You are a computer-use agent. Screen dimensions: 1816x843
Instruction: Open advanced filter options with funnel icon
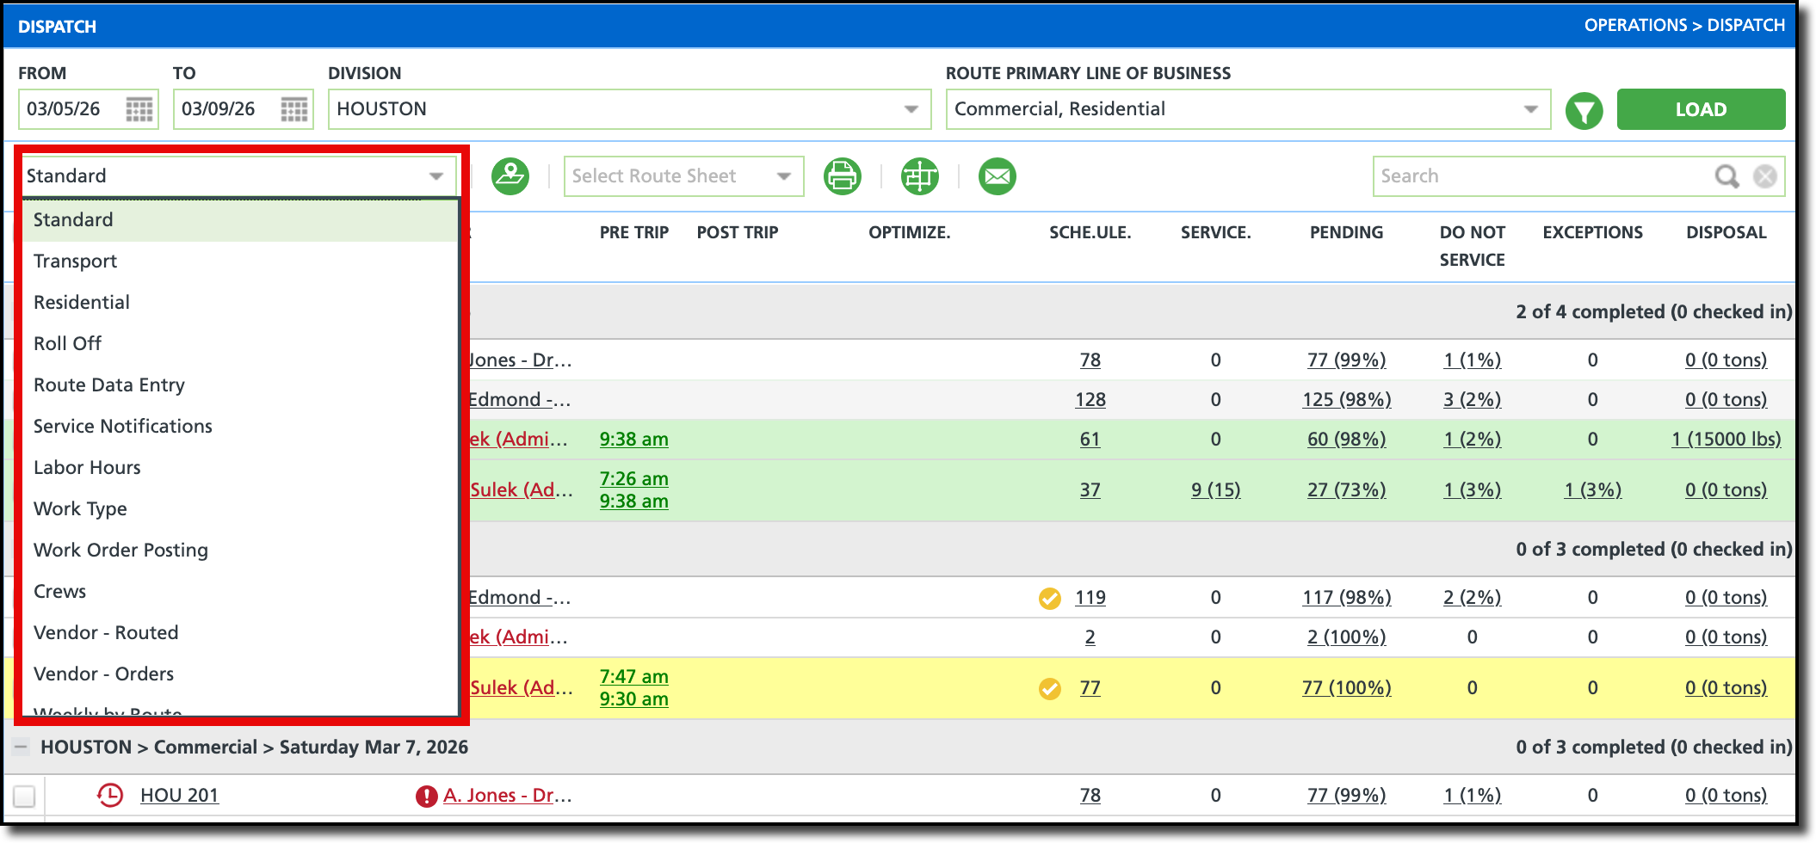tap(1584, 109)
